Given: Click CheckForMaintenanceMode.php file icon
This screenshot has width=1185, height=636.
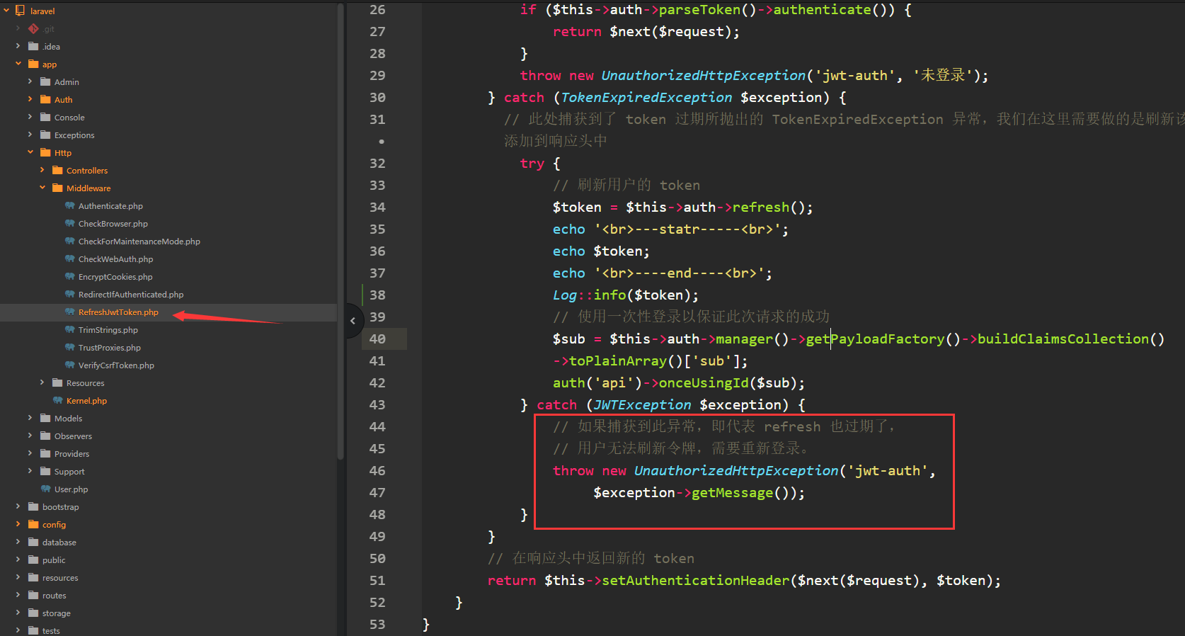Looking at the screenshot, I should 69,241.
